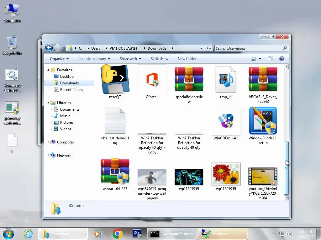The width and height of the screenshot is (321, 240).
Task: Click the New folder toolbar button
Action: point(187,59)
